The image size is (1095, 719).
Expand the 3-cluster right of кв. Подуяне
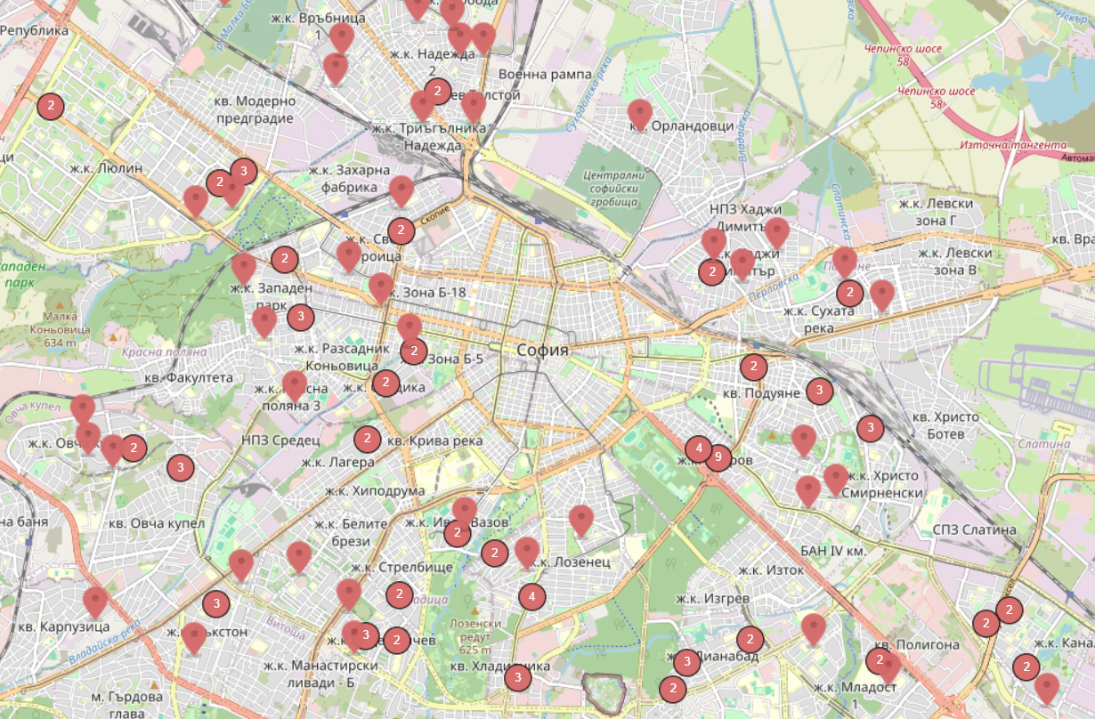tap(819, 391)
